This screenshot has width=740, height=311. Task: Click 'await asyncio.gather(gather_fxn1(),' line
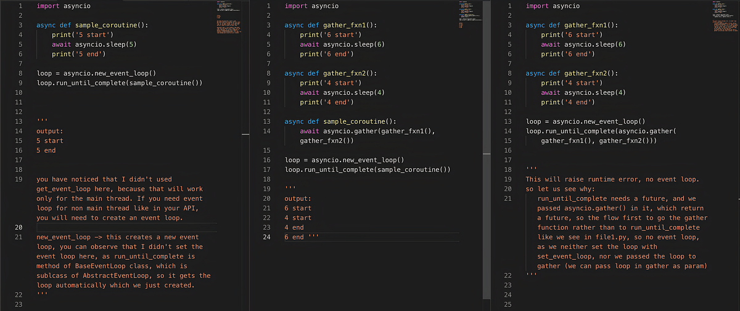tap(368, 131)
